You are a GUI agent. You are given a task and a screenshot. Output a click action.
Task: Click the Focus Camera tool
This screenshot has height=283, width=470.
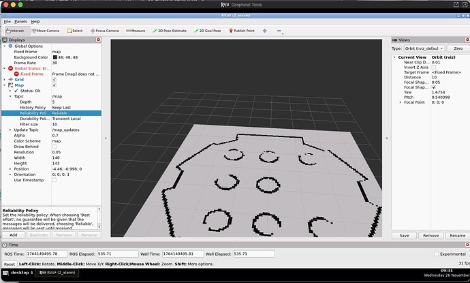[x=104, y=30]
